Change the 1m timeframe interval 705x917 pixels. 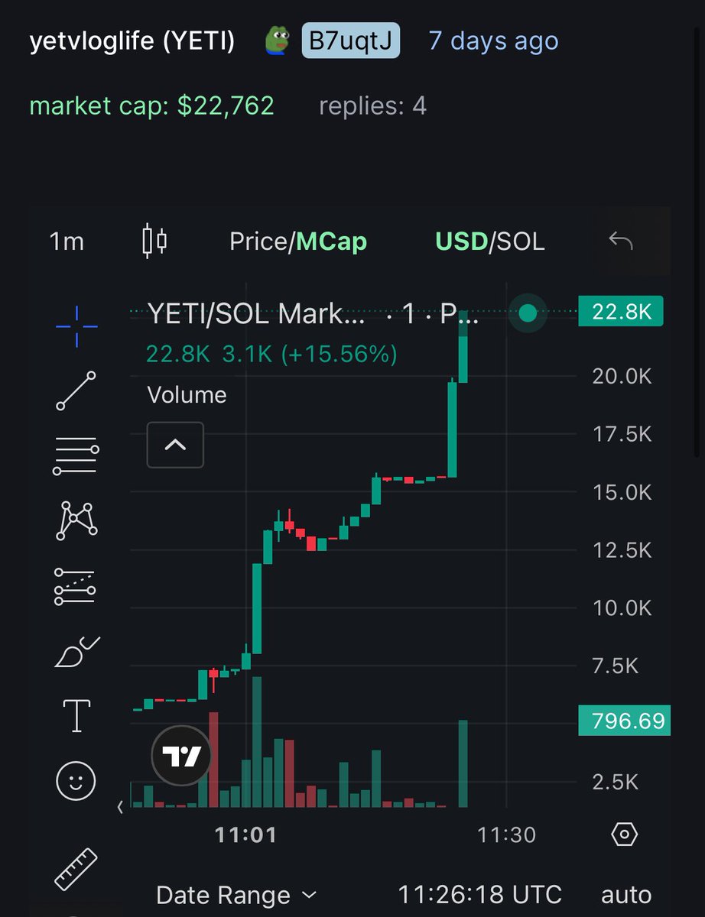pyautogui.click(x=67, y=241)
